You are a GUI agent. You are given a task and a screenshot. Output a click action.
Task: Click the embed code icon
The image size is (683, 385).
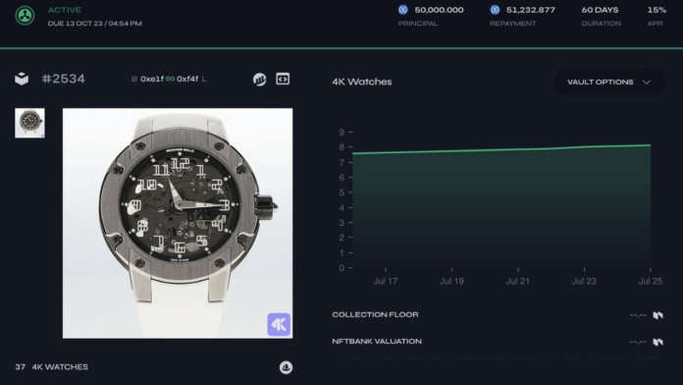(283, 79)
